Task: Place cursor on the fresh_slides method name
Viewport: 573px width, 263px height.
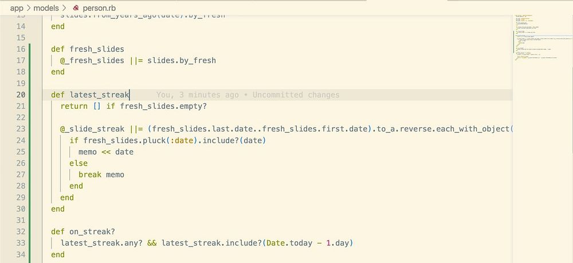Action: [97, 49]
